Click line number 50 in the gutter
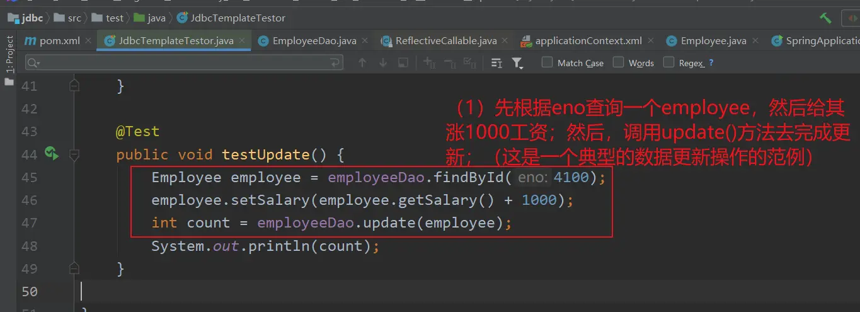Viewport: 860px width, 312px height. 29,291
